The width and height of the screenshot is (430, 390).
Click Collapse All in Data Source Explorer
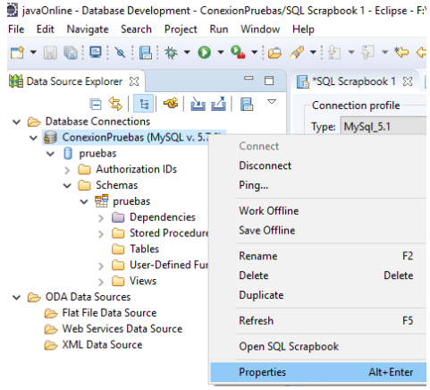pyautogui.click(x=96, y=105)
